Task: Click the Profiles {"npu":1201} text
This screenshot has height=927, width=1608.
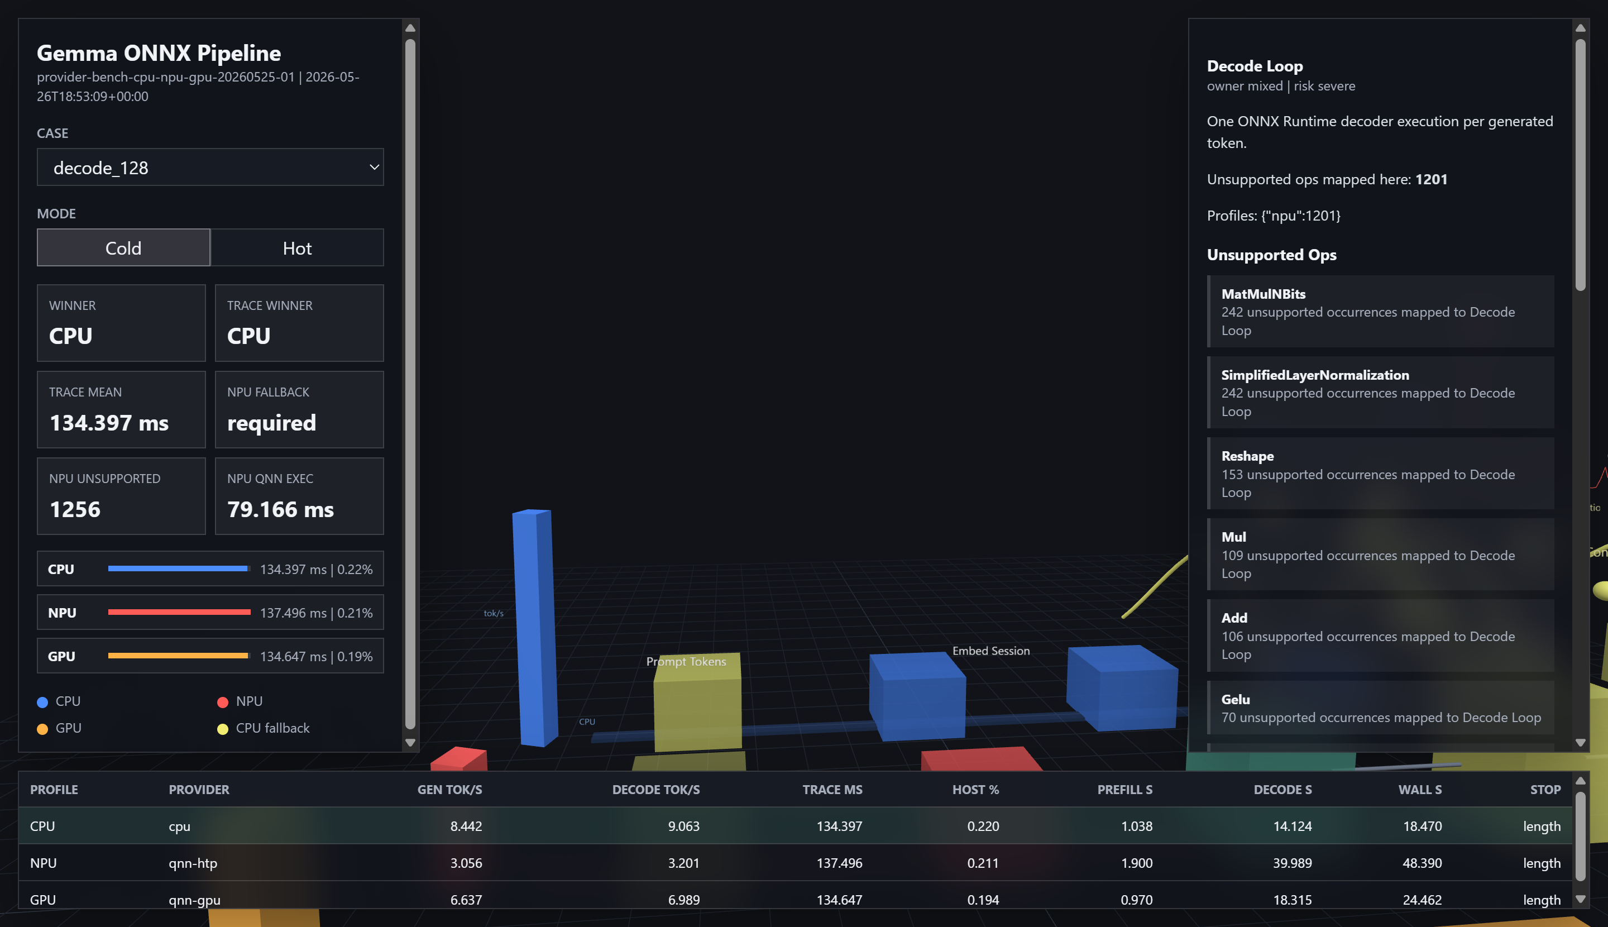Action: (1274, 216)
